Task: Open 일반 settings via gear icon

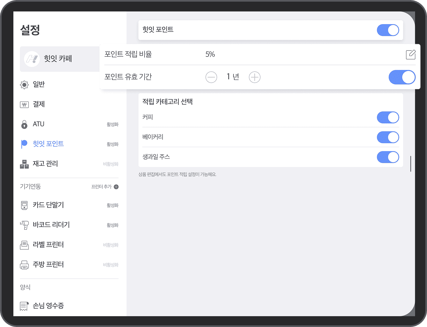Action: click(x=24, y=85)
